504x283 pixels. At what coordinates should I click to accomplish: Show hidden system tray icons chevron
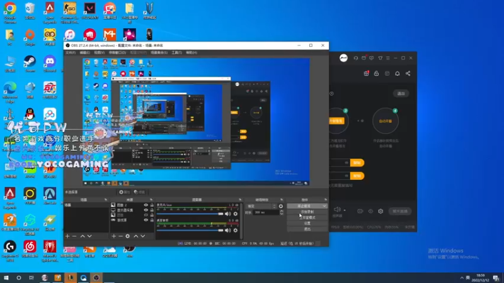click(462, 277)
